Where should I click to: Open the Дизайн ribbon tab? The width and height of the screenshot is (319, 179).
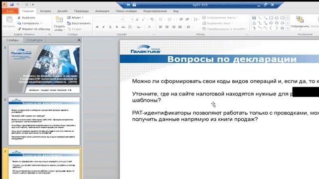point(62,11)
